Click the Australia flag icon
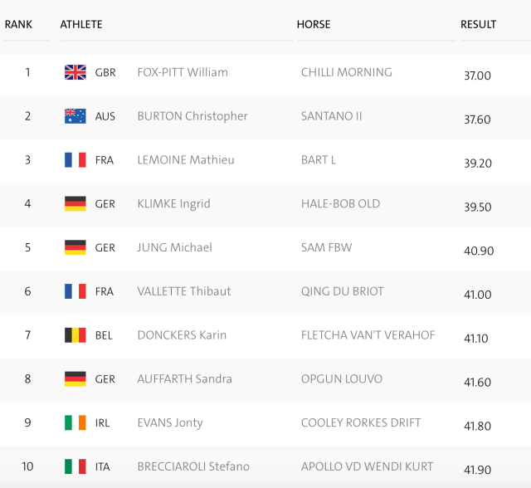Viewport: 531px width, 488px height. tap(76, 116)
